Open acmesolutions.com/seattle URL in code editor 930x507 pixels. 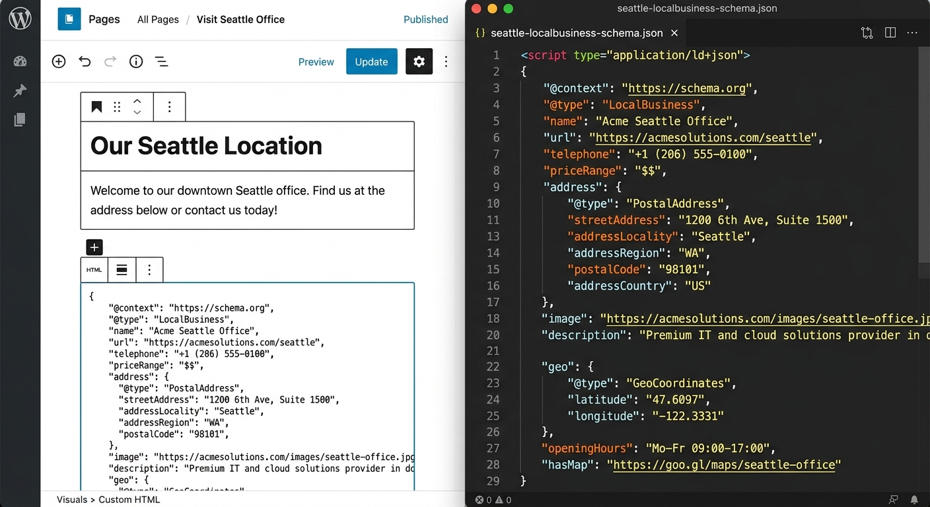[x=703, y=138]
